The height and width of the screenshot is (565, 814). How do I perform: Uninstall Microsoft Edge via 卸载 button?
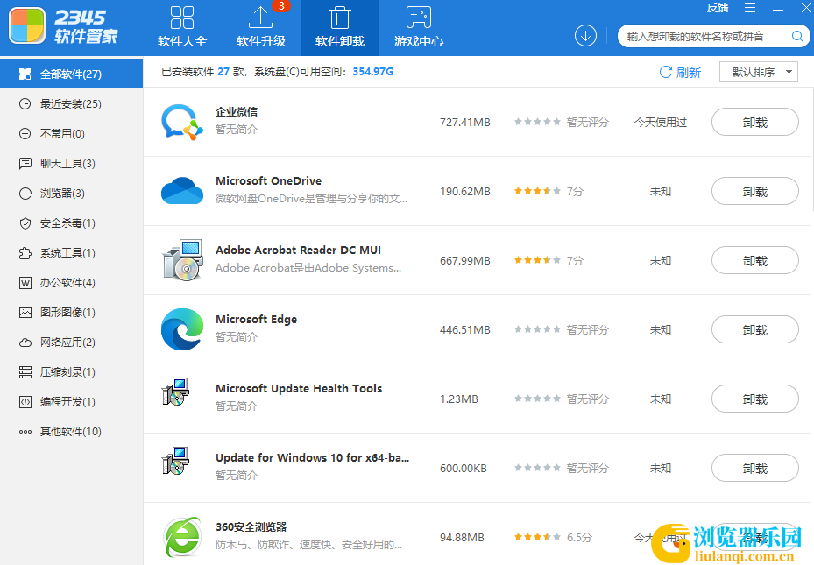click(x=754, y=329)
